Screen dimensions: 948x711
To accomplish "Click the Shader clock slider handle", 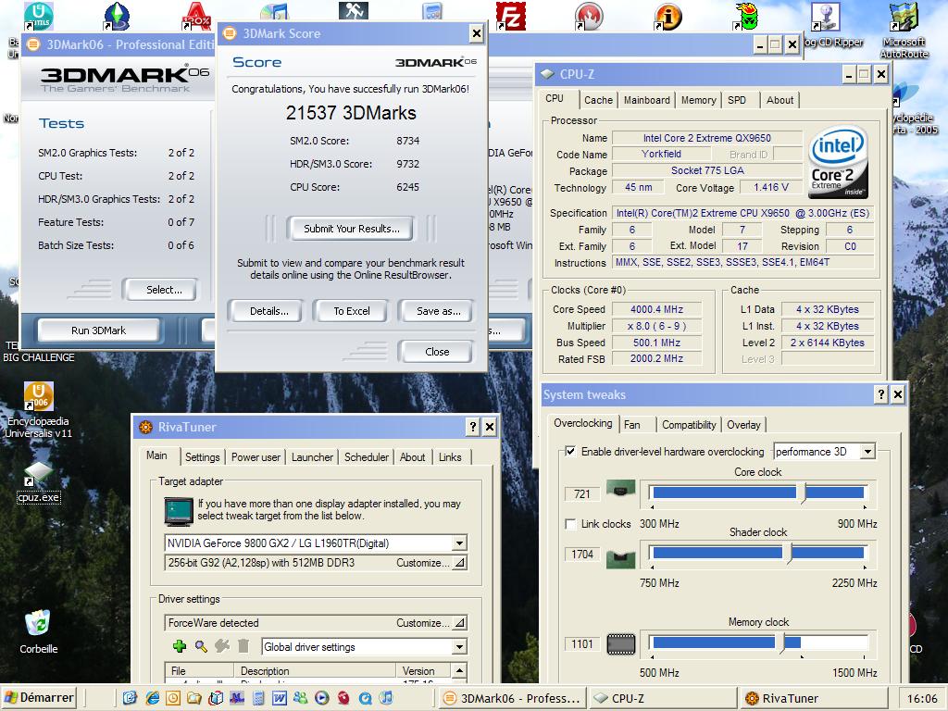I will (789, 554).
